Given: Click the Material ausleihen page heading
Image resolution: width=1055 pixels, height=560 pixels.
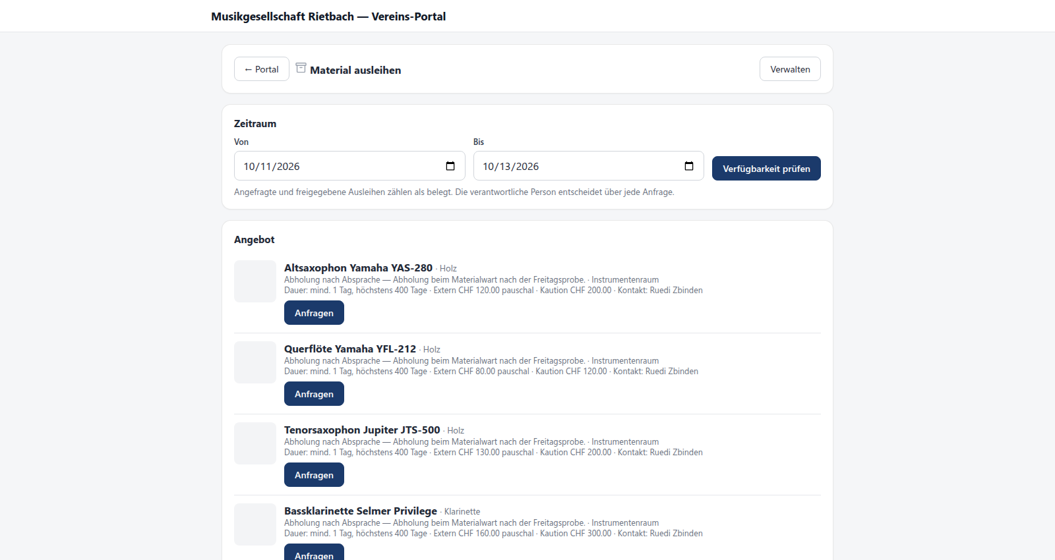Looking at the screenshot, I should [355, 70].
